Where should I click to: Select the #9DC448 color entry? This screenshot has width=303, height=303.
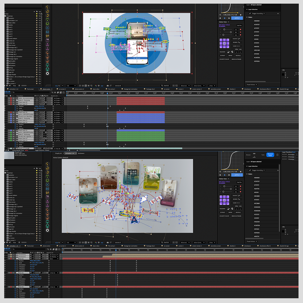pyautogui.click(x=257, y=50)
